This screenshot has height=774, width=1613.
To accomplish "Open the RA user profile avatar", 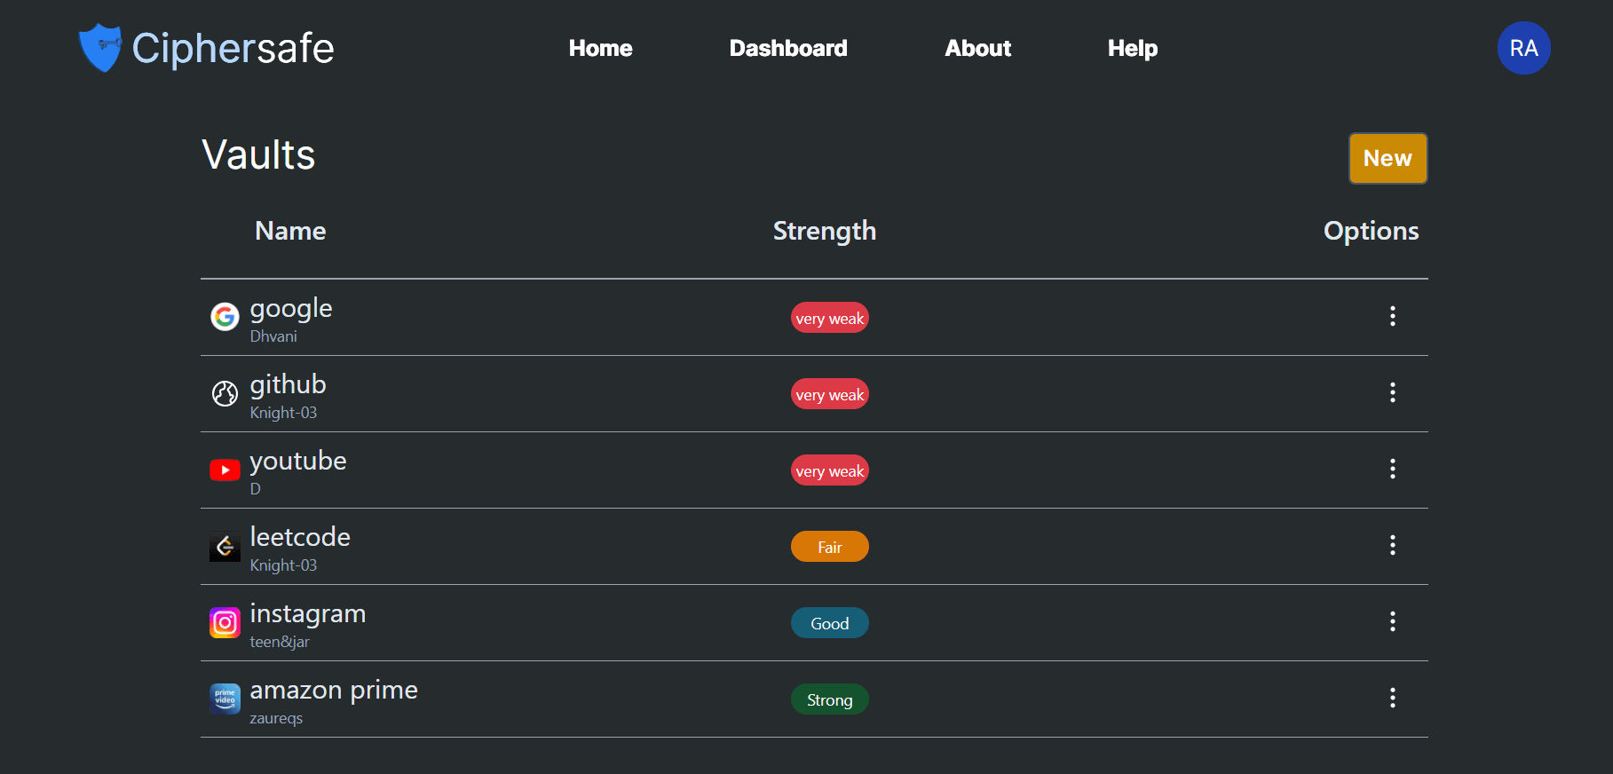I will point(1523,48).
